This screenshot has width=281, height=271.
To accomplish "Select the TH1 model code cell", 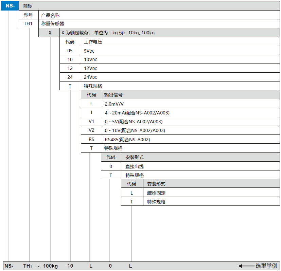I will point(28,24).
